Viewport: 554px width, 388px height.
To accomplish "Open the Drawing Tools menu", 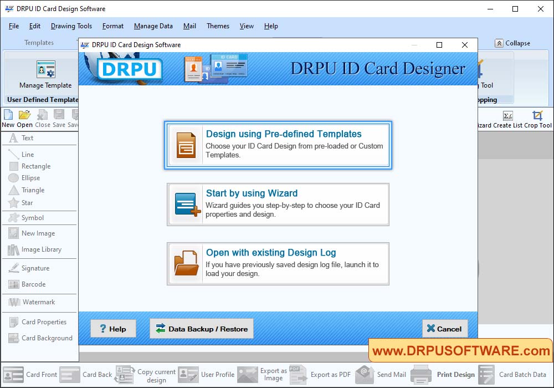I will point(71,26).
